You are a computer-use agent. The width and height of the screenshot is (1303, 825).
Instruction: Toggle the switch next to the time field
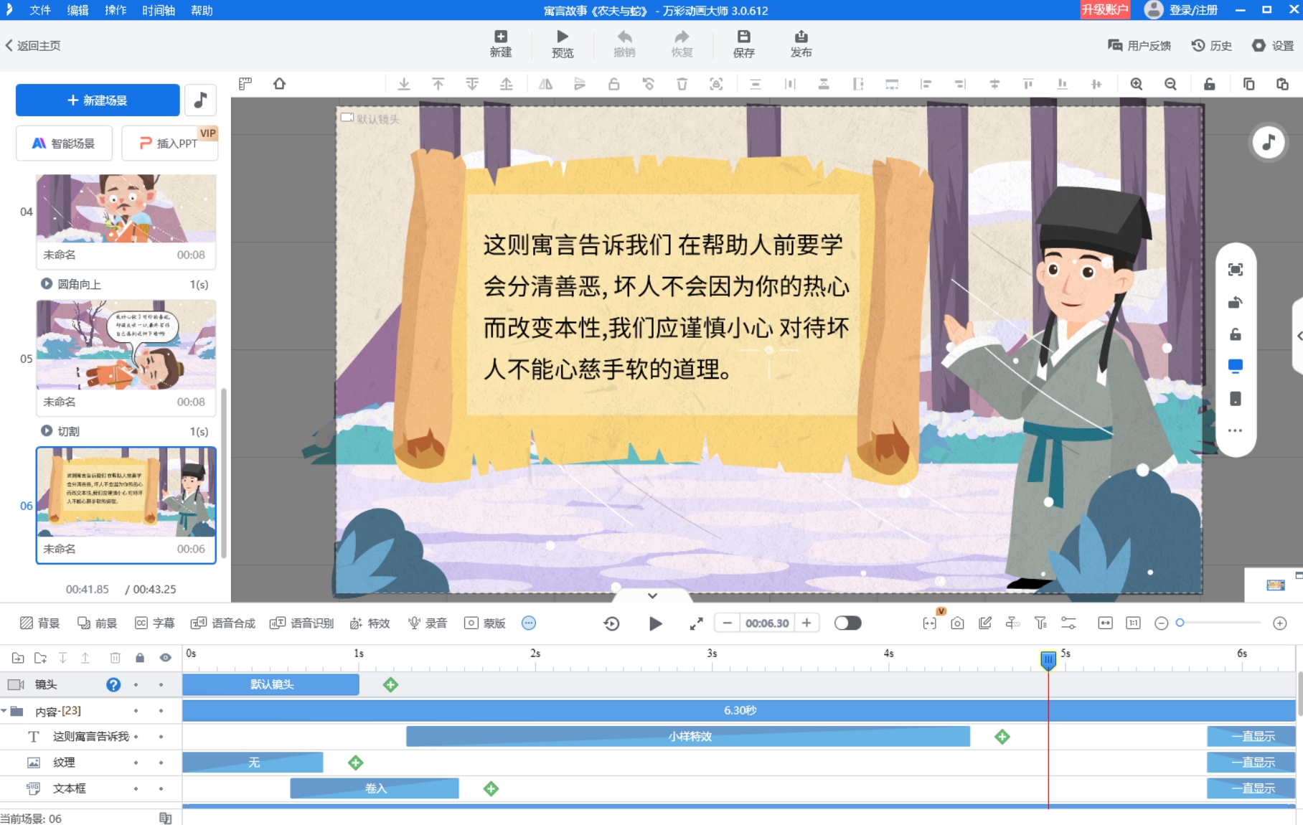(x=847, y=623)
